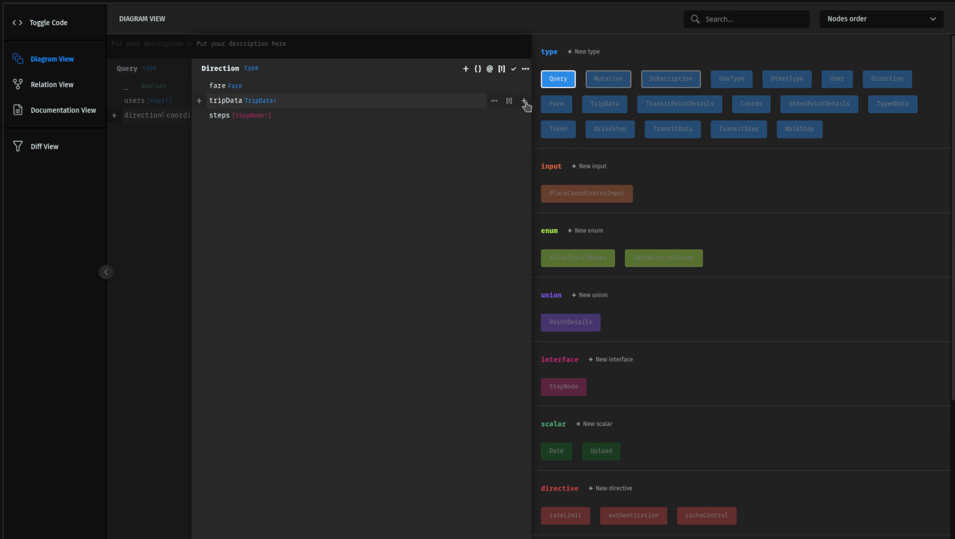Add a New directive
Image resolution: width=955 pixels, height=539 pixels.
point(611,488)
